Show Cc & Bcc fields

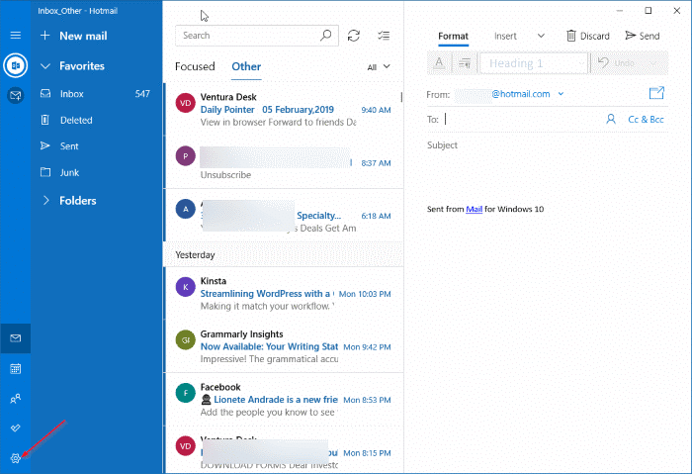(x=646, y=120)
